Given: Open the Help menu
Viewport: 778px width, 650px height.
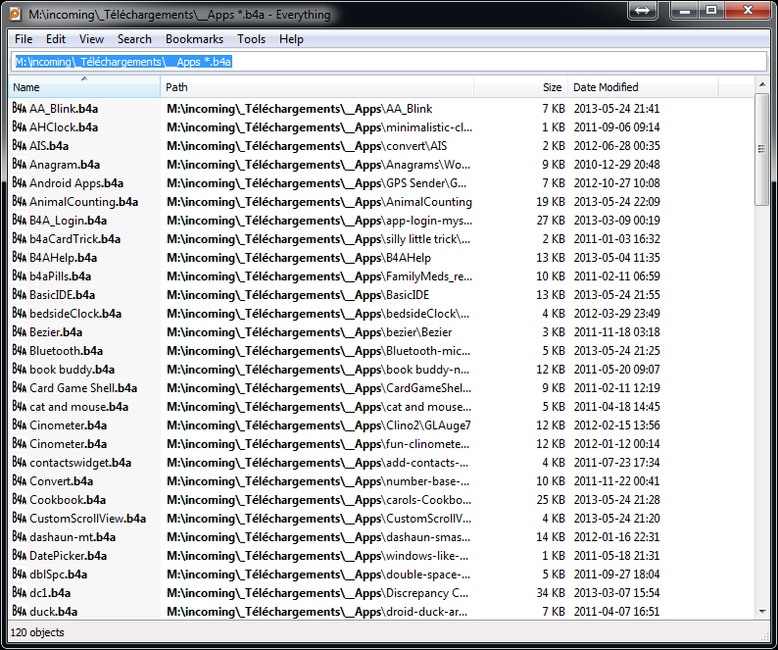Looking at the screenshot, I should tap(291, 39).
